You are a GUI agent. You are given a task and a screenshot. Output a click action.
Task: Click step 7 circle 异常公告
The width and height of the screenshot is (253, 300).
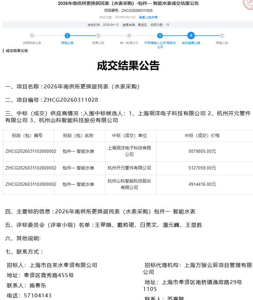[x=222, y=36]
